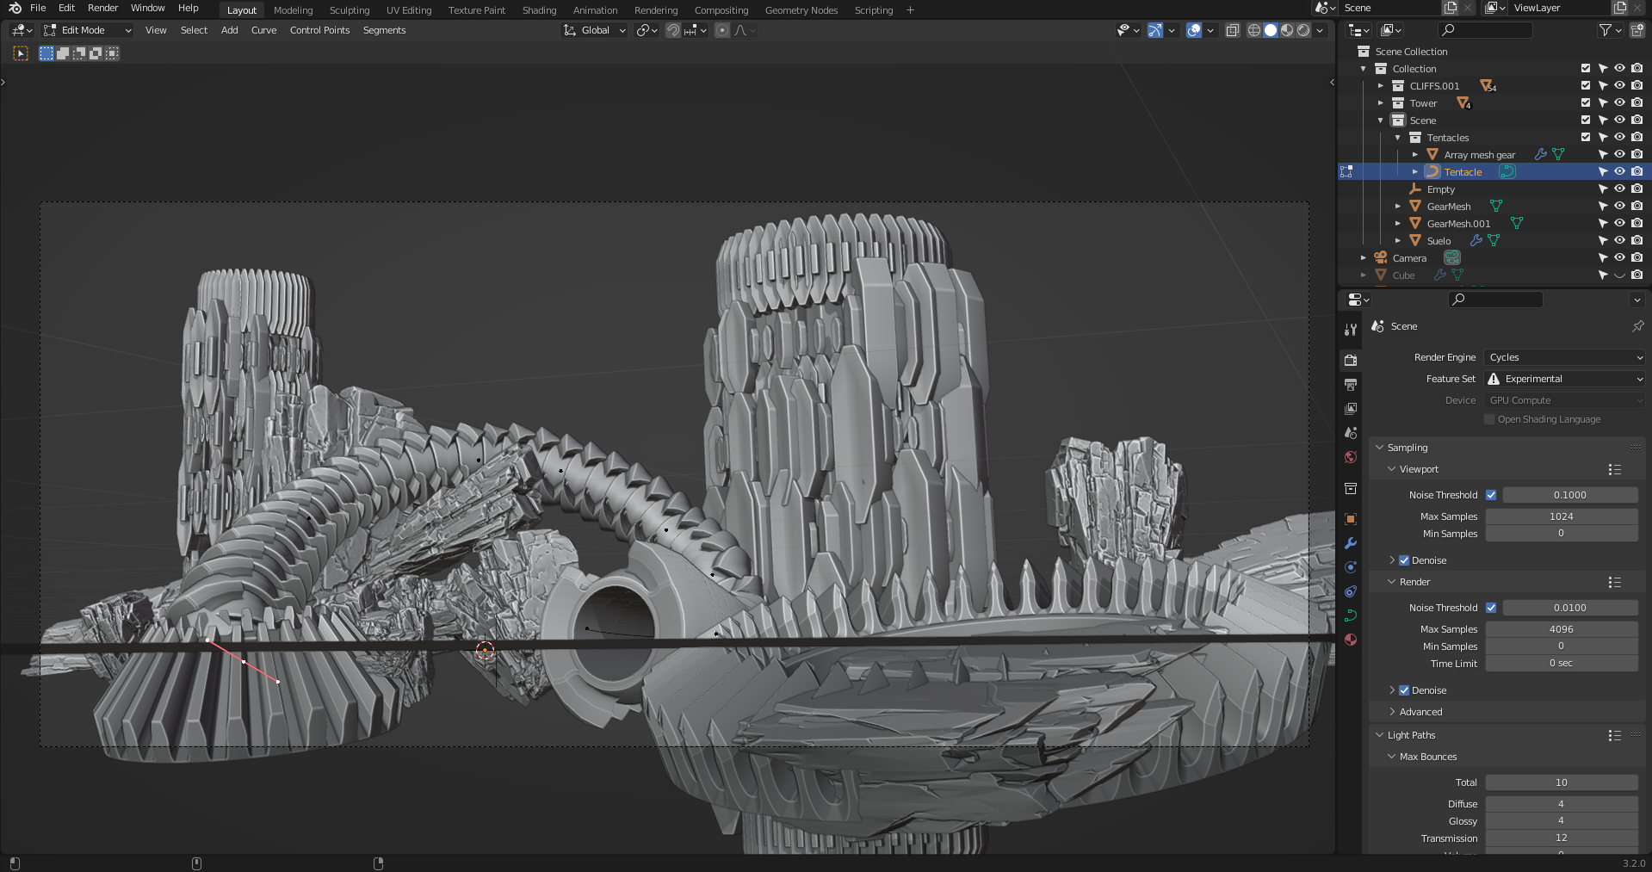
Task: Click the snap magnet icon
Action: [x=673, y=30]
